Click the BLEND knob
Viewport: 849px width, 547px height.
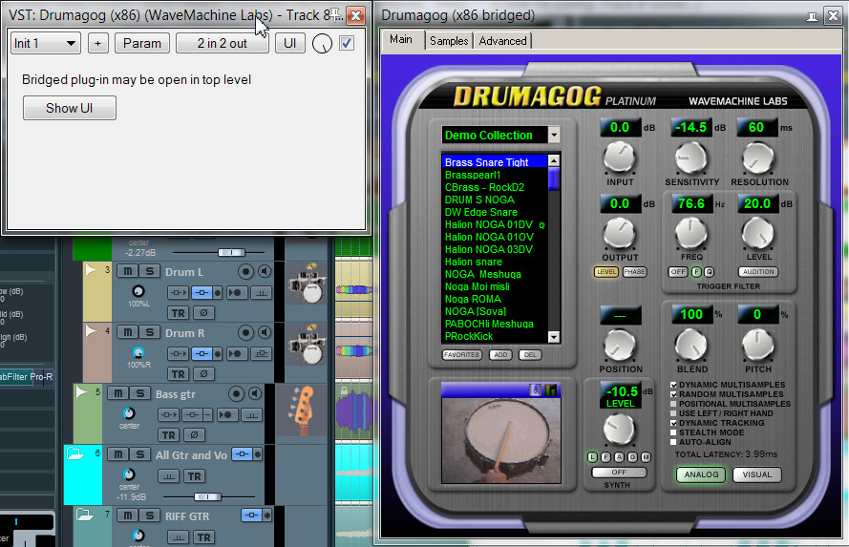[690, 346]
